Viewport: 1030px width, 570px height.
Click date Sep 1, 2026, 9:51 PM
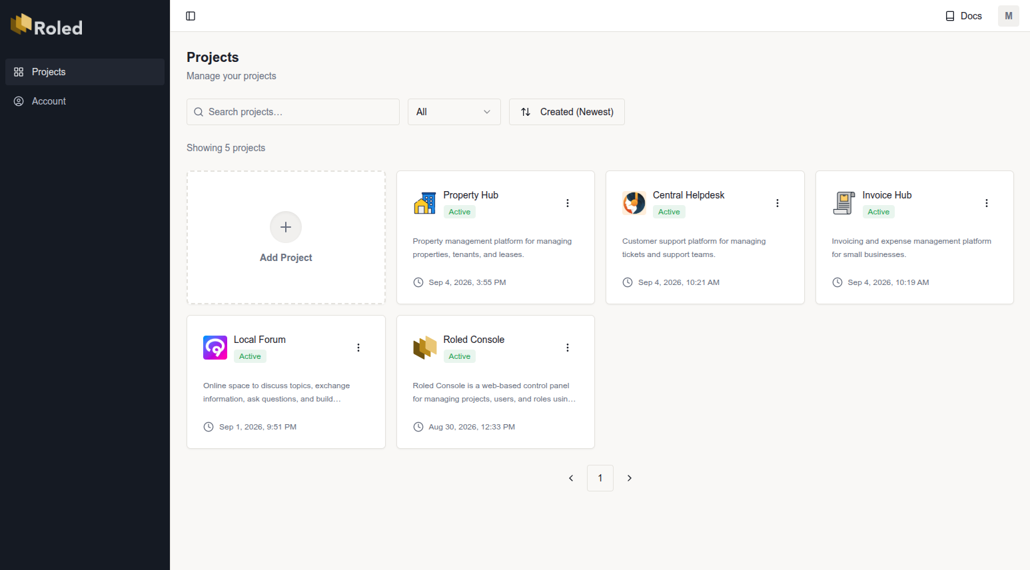(x=258, y=427)
